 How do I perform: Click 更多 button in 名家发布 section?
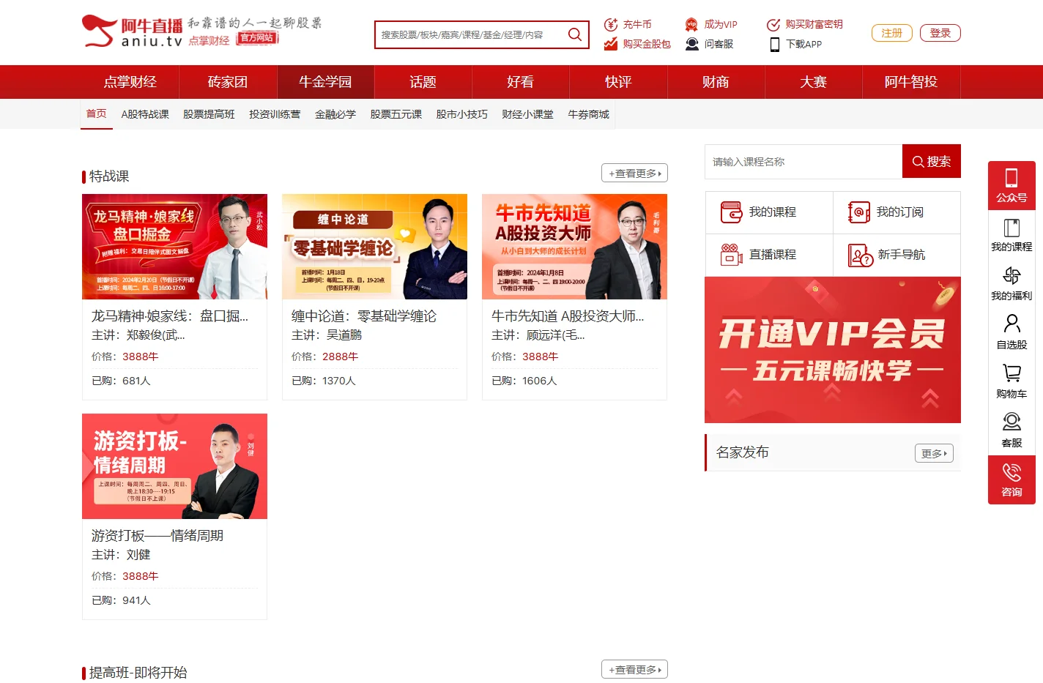pyautogui.click(x=934, y=454)
